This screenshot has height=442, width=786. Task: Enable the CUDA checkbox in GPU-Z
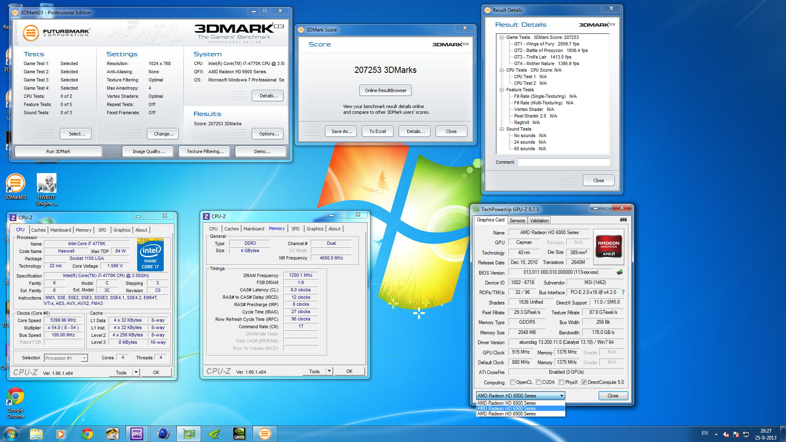tap(539, 382)
